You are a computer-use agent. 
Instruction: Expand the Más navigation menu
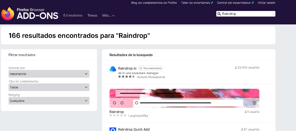click(x=108, y=16)
